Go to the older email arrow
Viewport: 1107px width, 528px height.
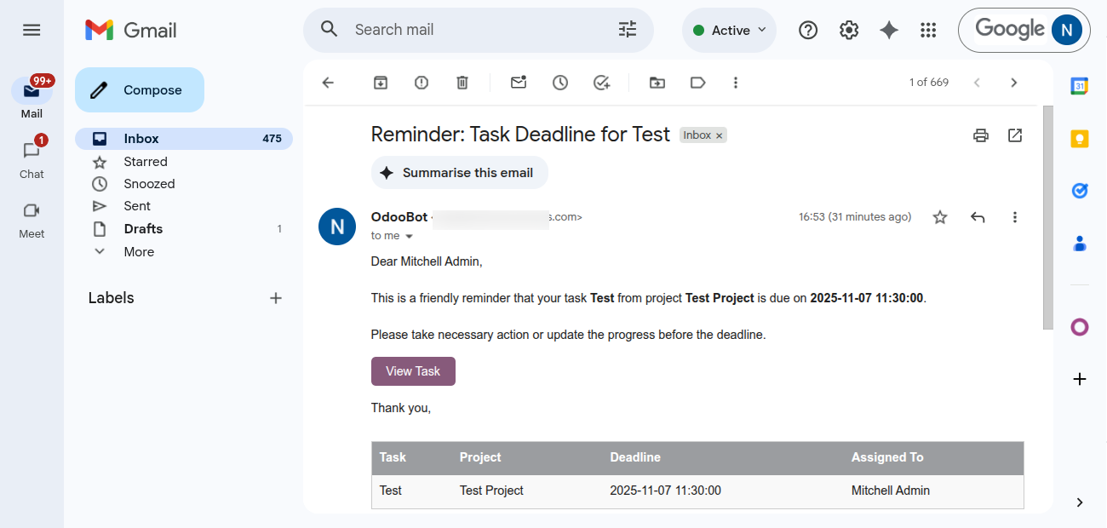[1013, 83]
